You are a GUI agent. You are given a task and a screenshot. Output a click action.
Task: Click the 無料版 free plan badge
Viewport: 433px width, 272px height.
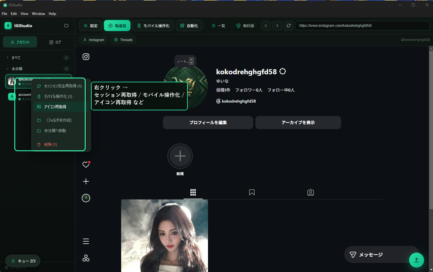coord(245,26)
